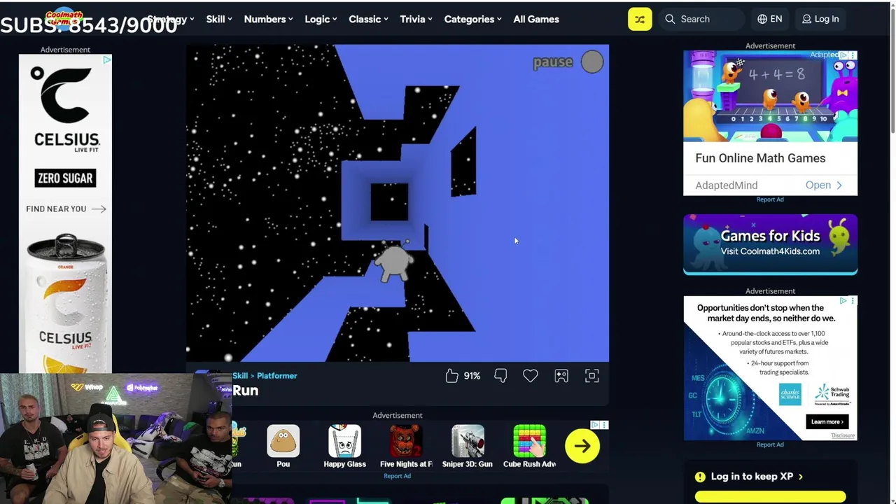Click the search magnifier icon
This screenshot has height=504, width=896.
point(670,19)
